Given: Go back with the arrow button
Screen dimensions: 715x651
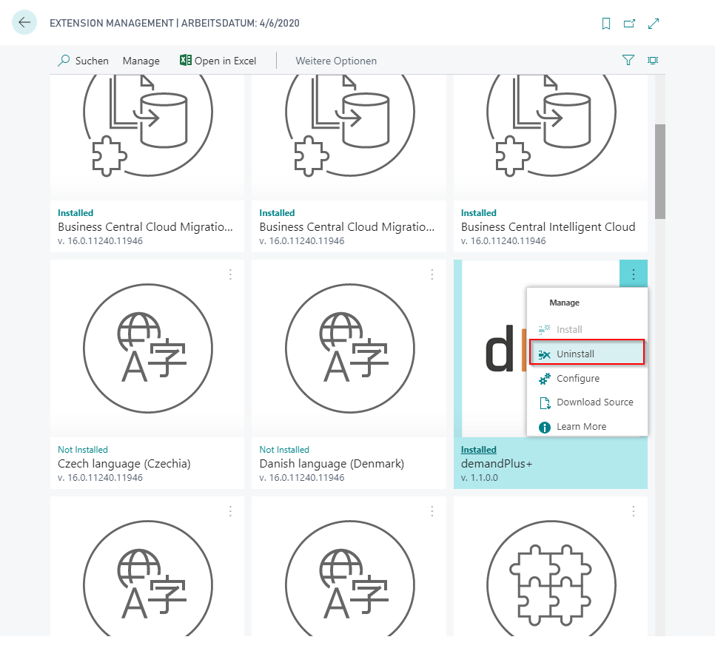Looking at the screenshot, I should pyautogui.click(x=24, y=22).
